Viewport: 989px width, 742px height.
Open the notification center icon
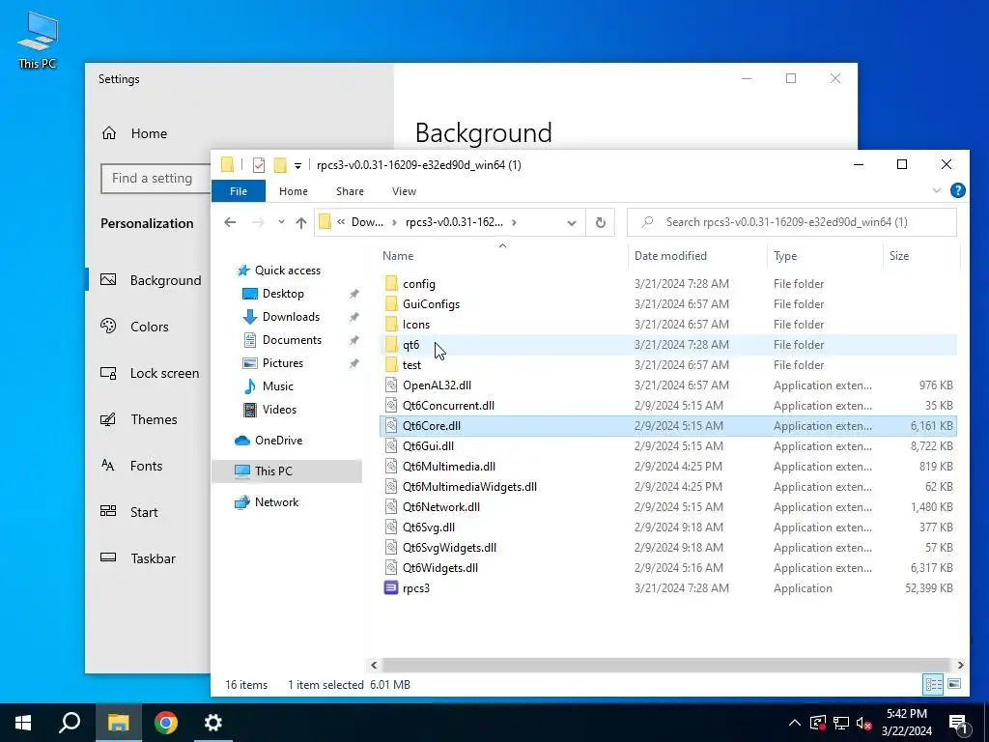(959, 723)
